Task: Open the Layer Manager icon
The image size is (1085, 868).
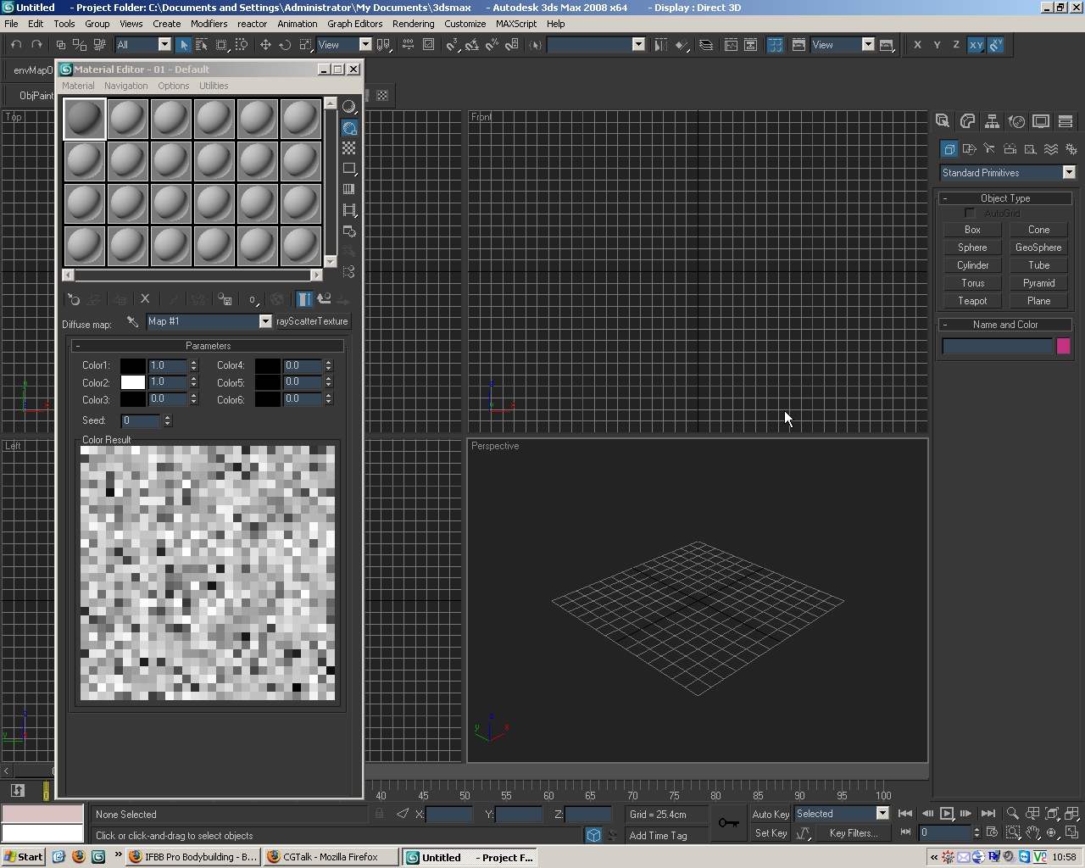Action: click(706, 45)
